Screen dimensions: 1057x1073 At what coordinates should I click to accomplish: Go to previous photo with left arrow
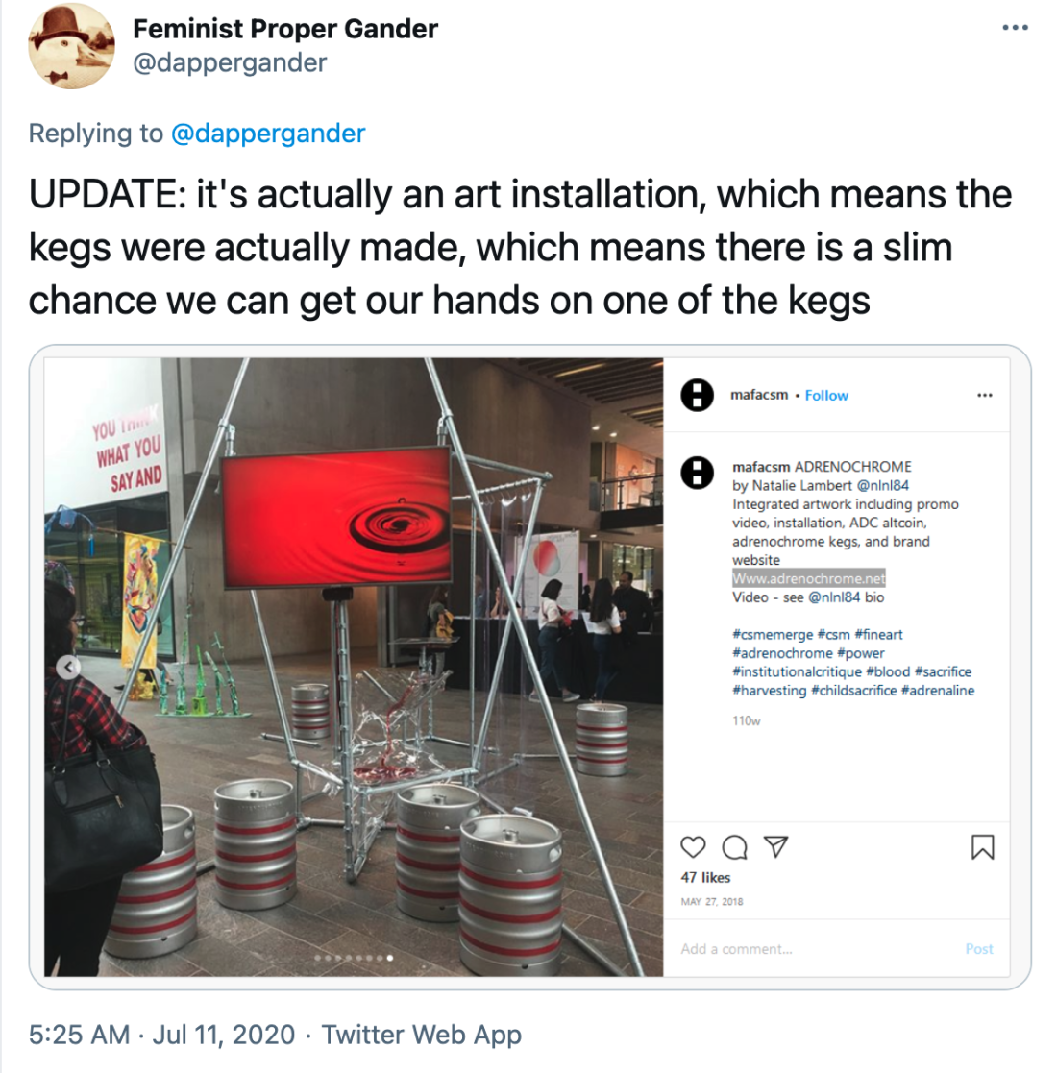(x=68, y=667)
